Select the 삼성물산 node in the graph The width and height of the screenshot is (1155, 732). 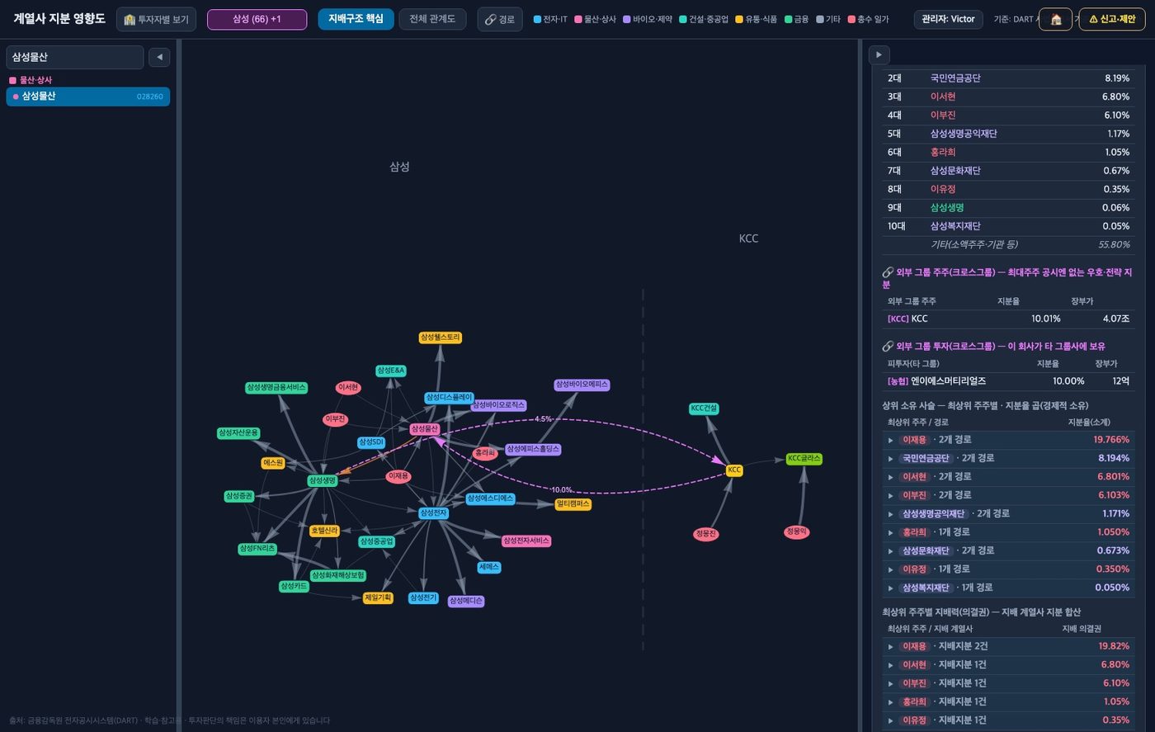point(424,429)
